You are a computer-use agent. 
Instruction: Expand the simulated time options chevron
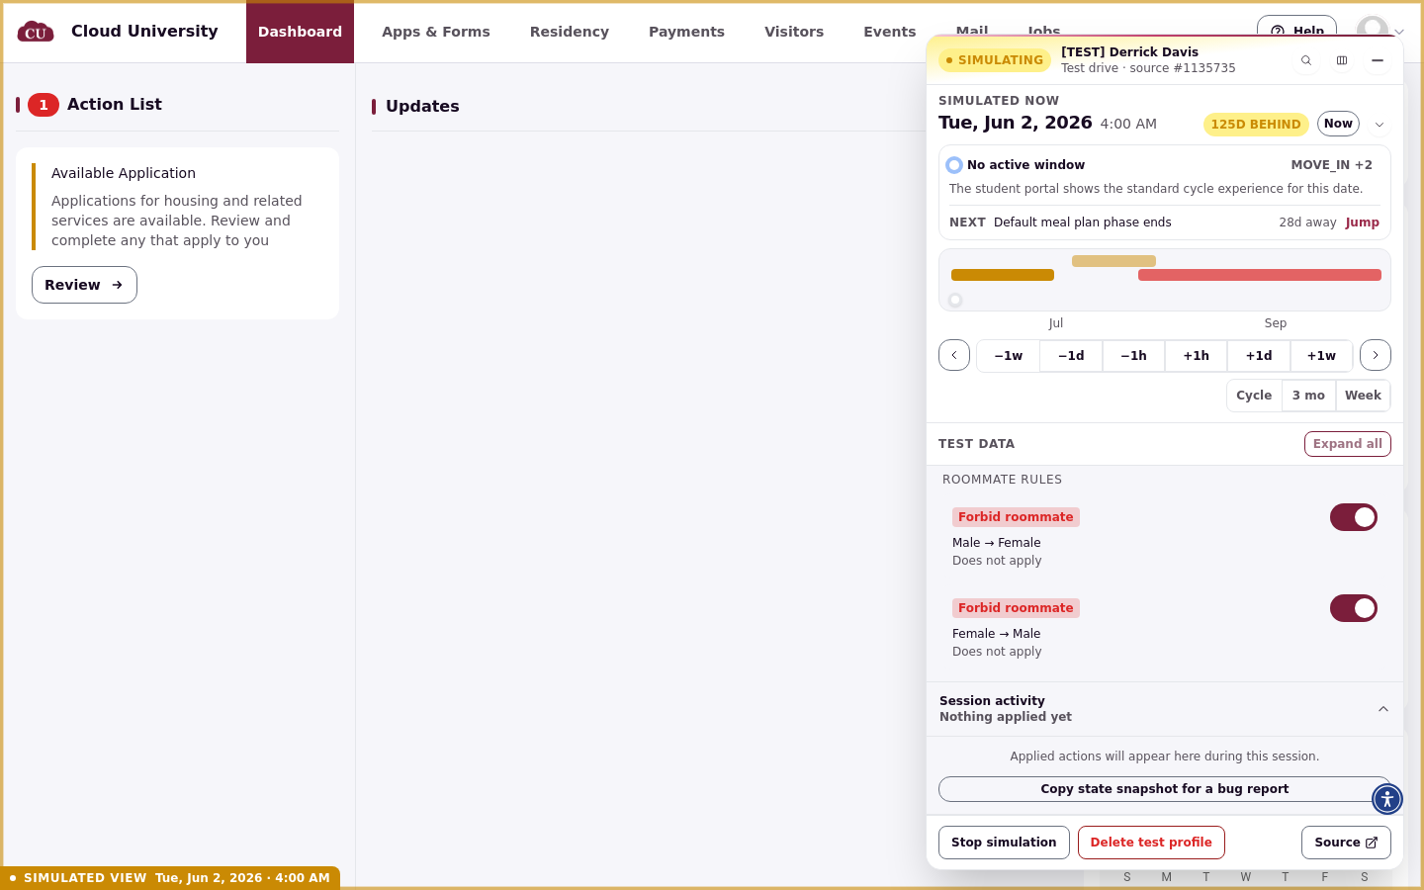click(x=1379, y=125)
